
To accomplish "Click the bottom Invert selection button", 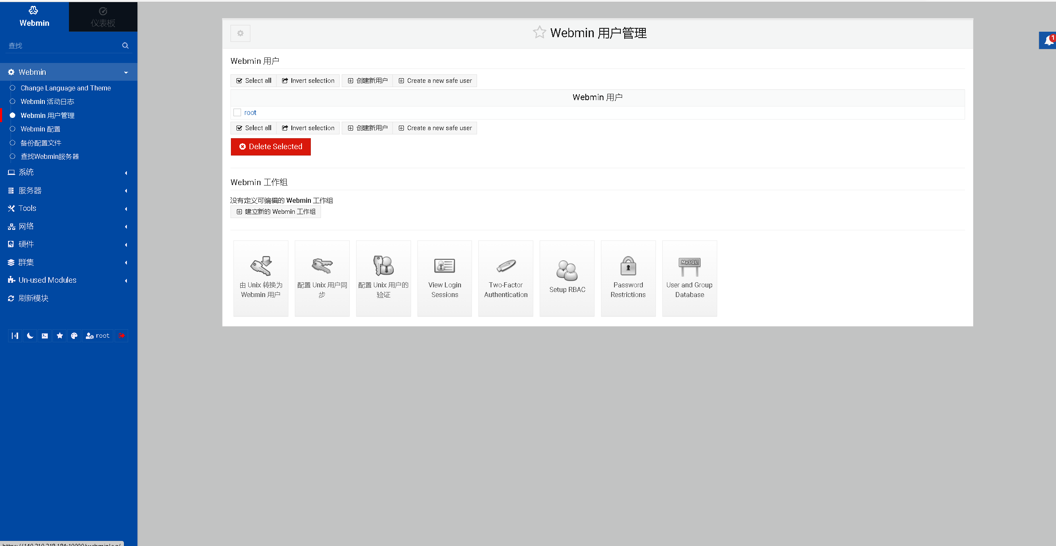I will click(308, 128).
